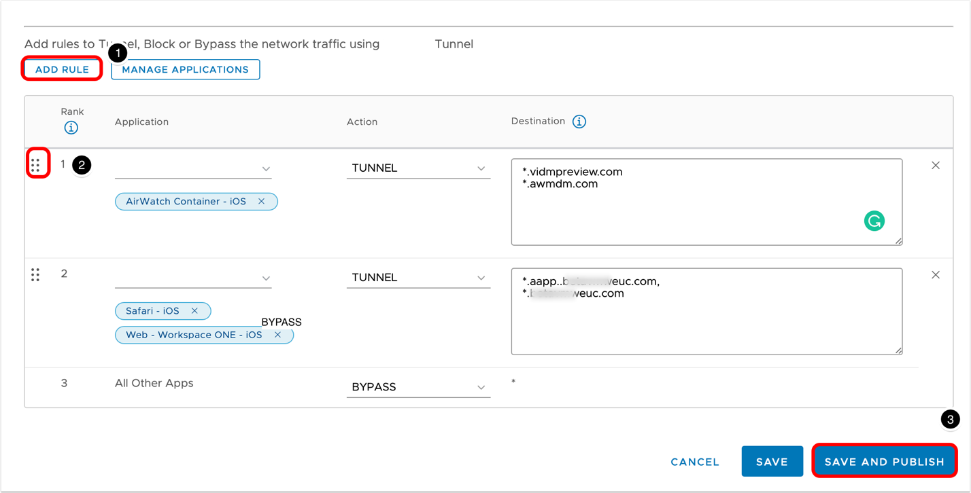Viewport: 971px width, 493px height.
Task: Expand the Action dropdown for rule 1
Action: (418, 168)
